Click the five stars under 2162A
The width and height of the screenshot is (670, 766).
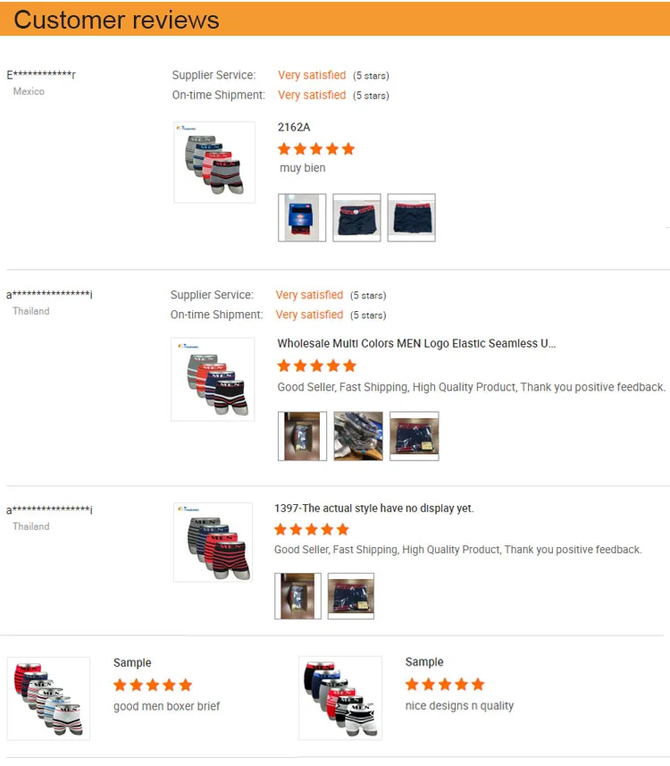[316, 148]
